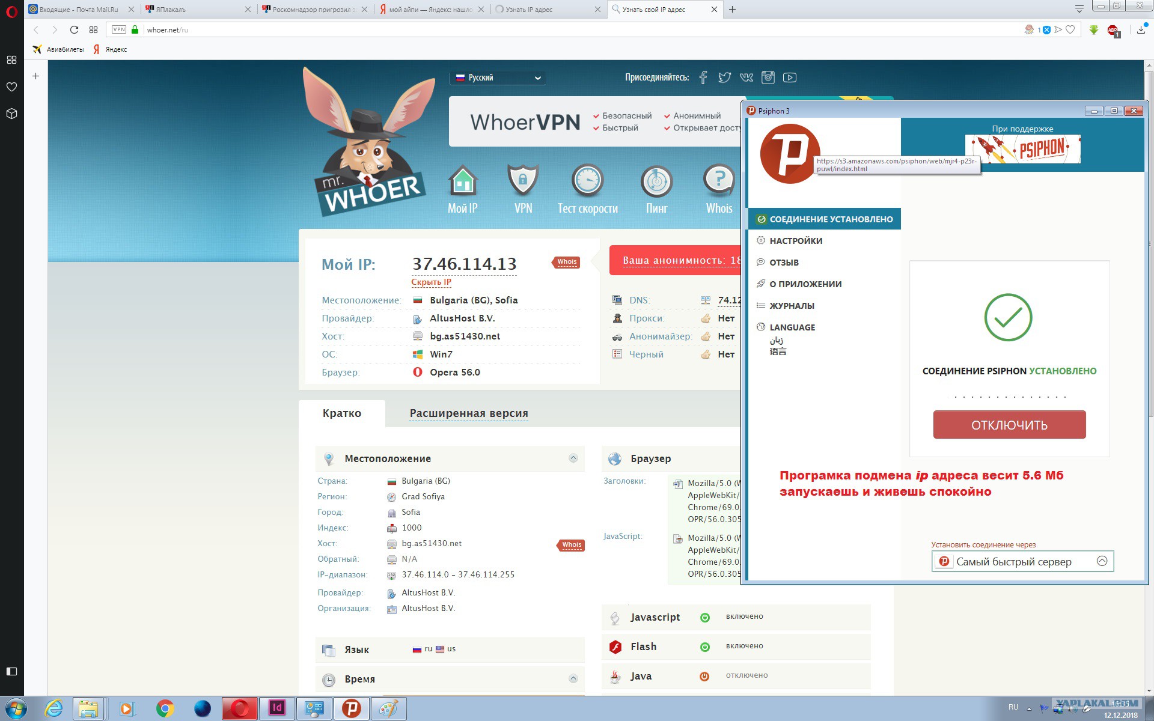Open the Opera menu logo

coord(11,11)
